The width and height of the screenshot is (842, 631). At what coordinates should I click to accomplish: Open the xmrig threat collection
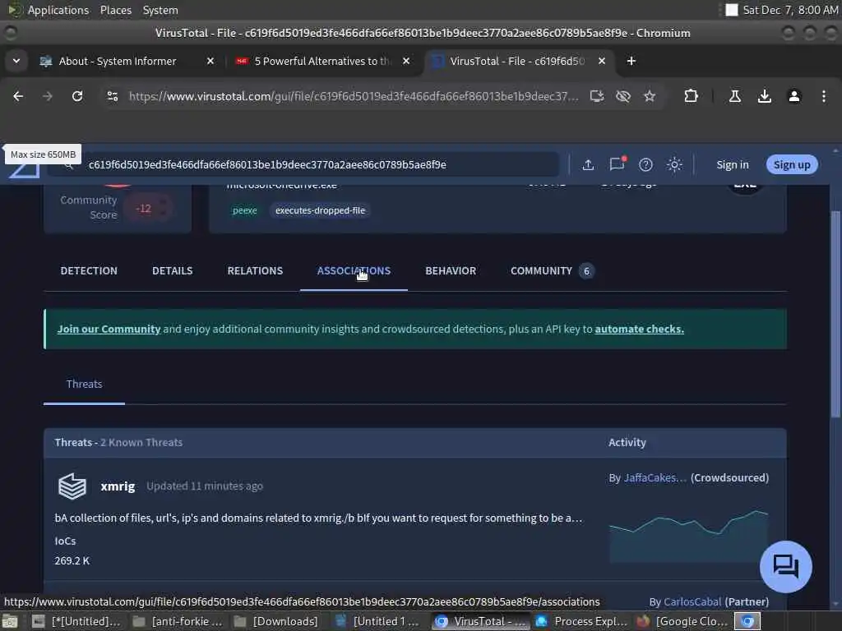(118, 486)
